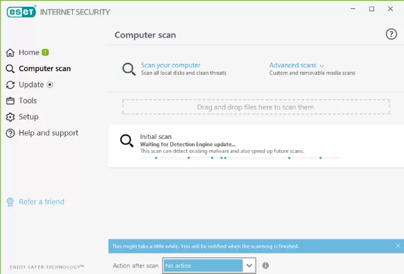Click 'Custom and removable media scans' text
Screen dimensions: 404x274
point(312,73)
